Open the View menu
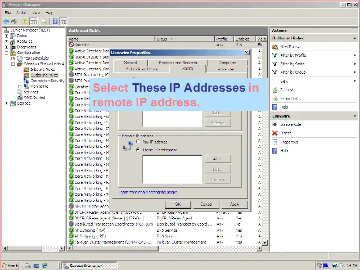 pyautogui.click(x=36, y=12)
